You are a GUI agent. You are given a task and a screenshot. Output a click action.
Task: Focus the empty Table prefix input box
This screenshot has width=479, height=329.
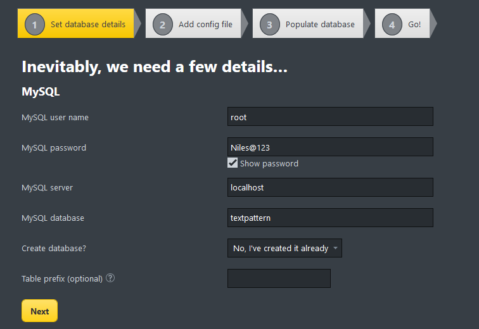[279, 278]
